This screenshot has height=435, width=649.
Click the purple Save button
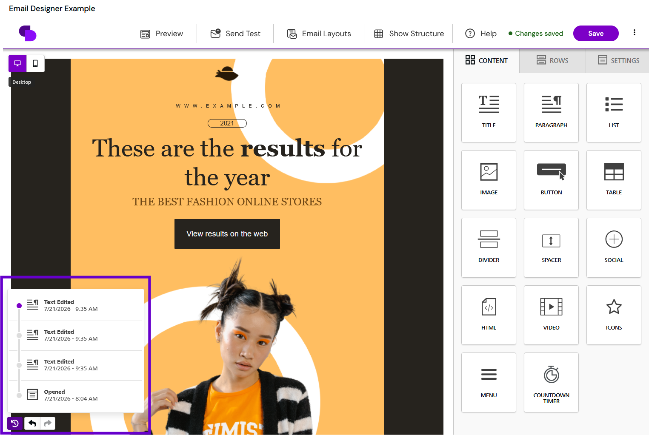point(596,34)
